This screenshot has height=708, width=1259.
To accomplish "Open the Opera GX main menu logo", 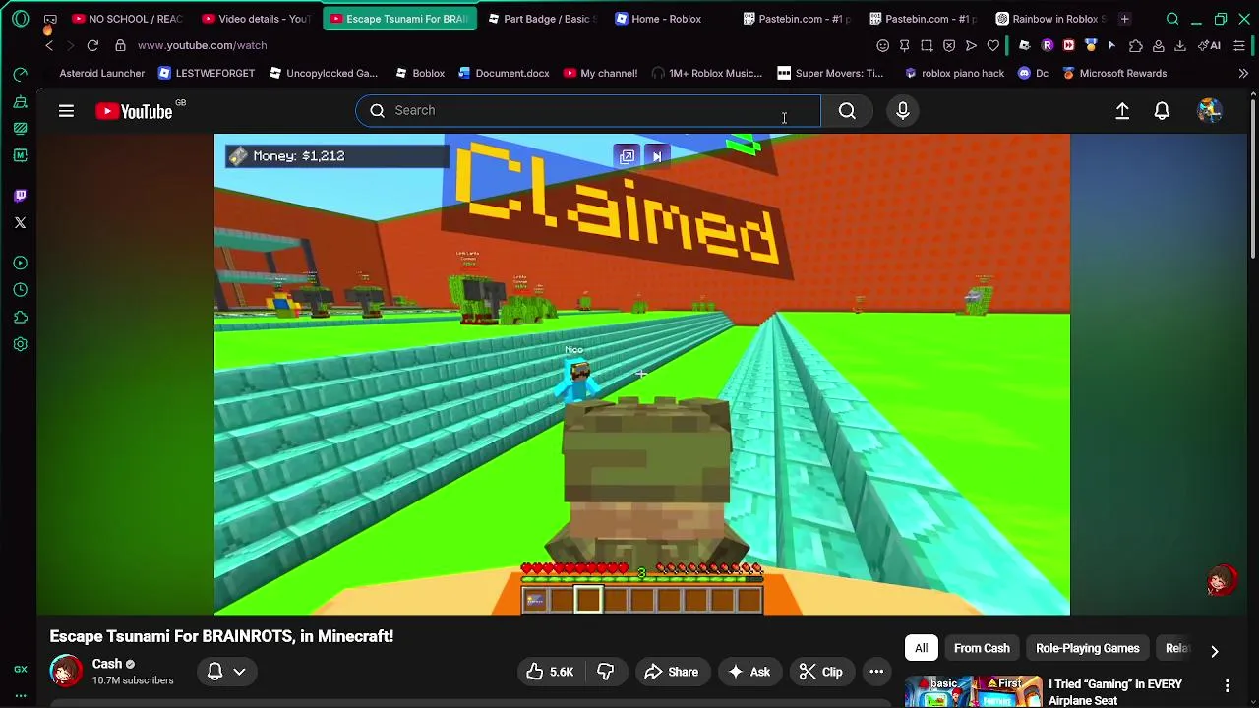I will tap(21, 19).
